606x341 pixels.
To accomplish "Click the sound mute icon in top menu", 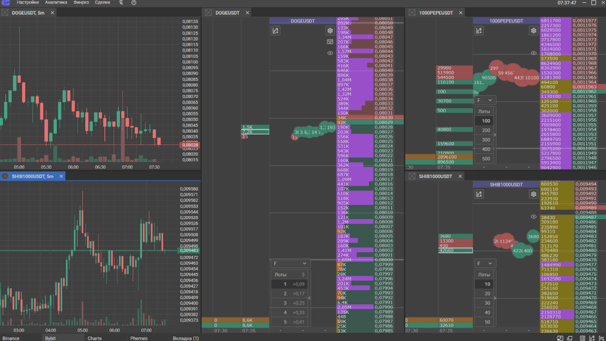I will pos(121,3).
